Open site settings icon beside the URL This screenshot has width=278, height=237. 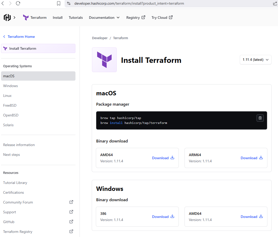pos(69,3)
